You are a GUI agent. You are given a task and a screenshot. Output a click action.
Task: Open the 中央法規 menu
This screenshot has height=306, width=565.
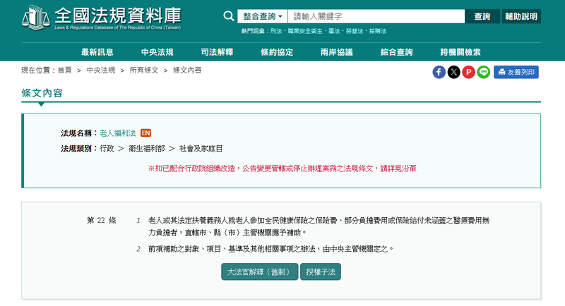pos(157,52)
